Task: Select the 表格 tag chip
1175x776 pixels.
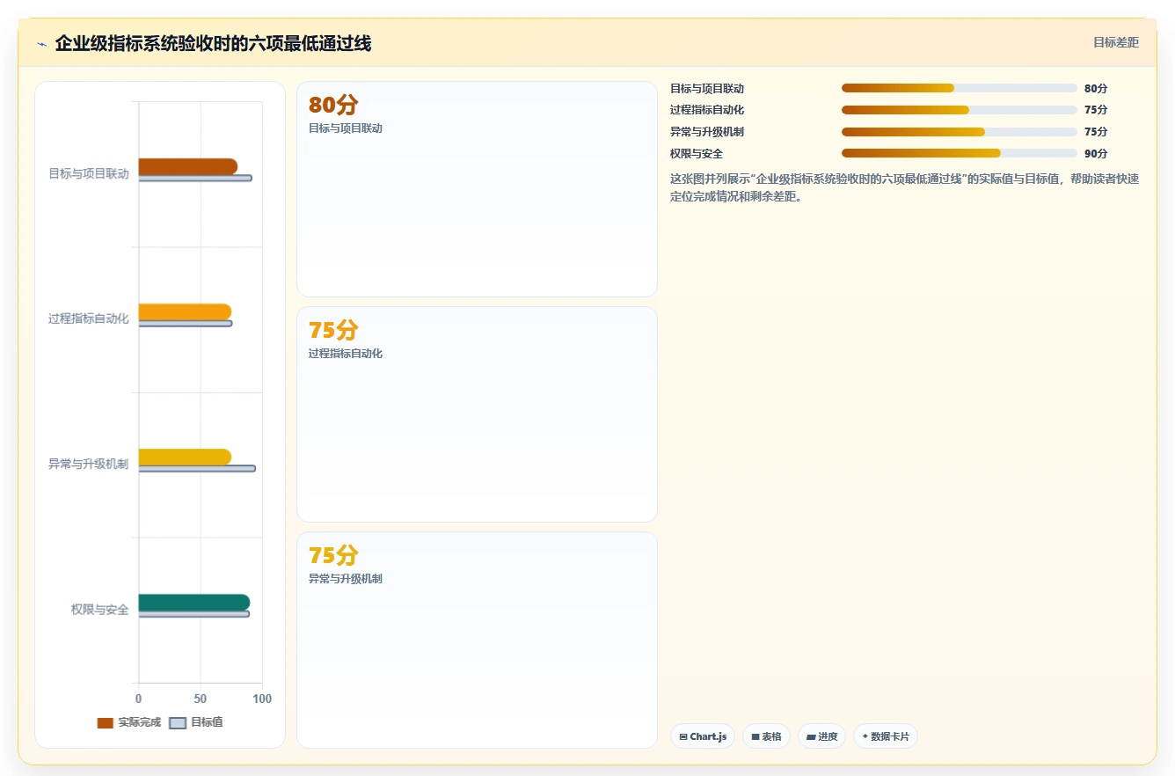Action: [766, 736]
